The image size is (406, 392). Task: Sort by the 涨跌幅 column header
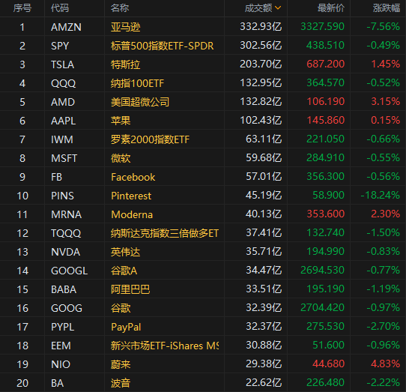point(387,8)
